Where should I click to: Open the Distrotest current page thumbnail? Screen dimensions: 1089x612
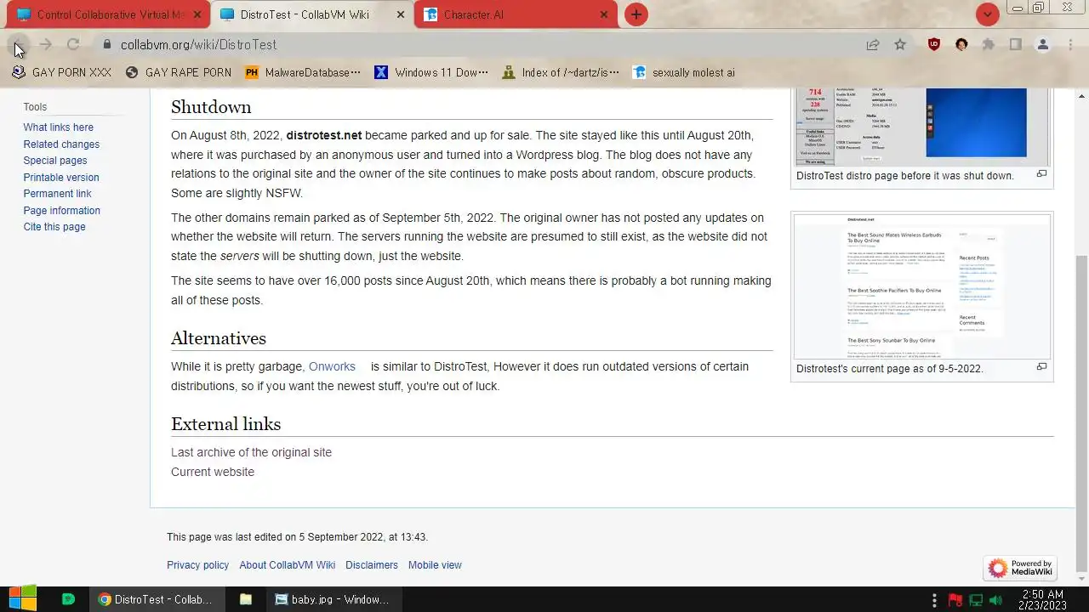(x=922, y=286)
